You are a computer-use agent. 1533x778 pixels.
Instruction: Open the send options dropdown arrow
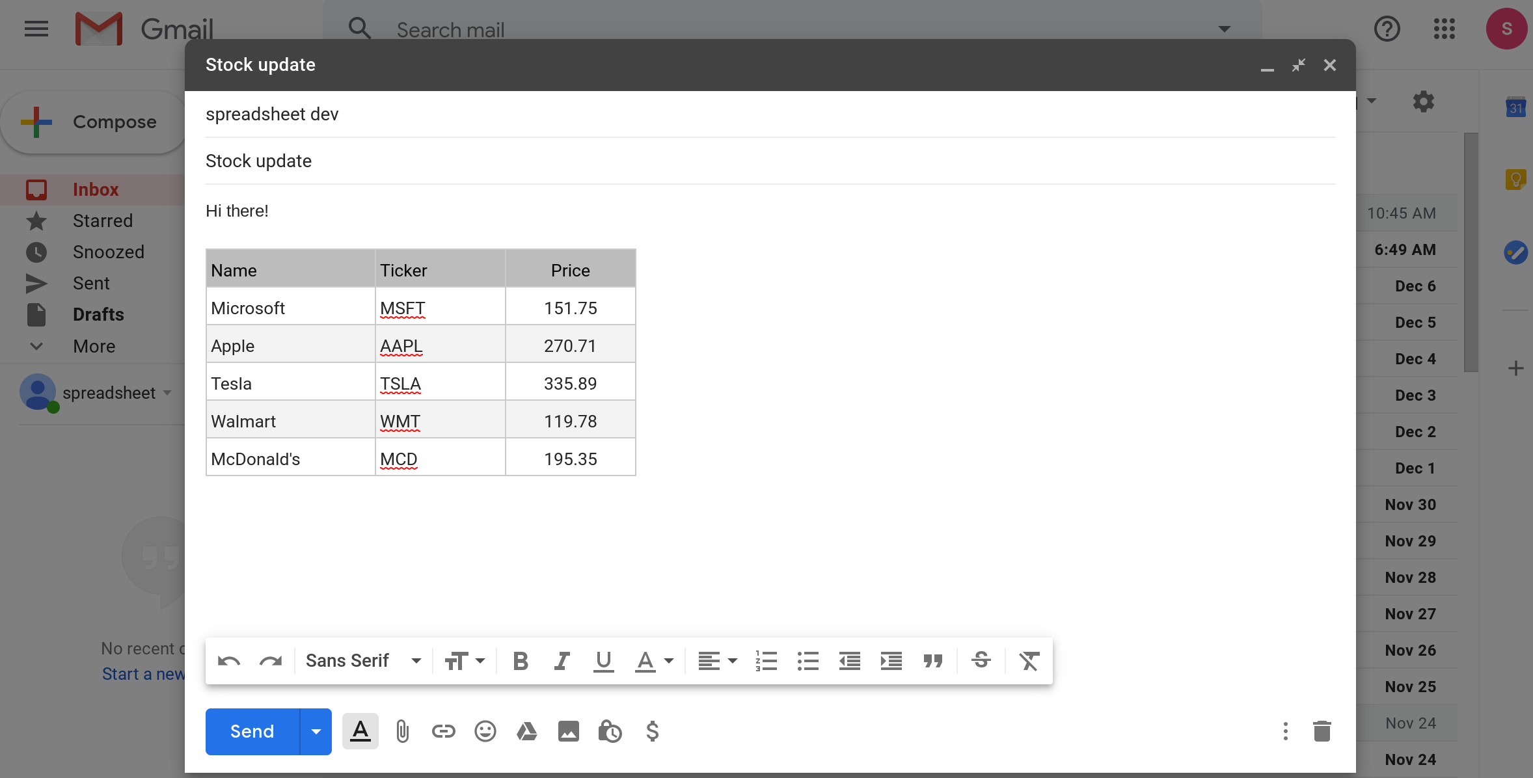pos(316,732)
